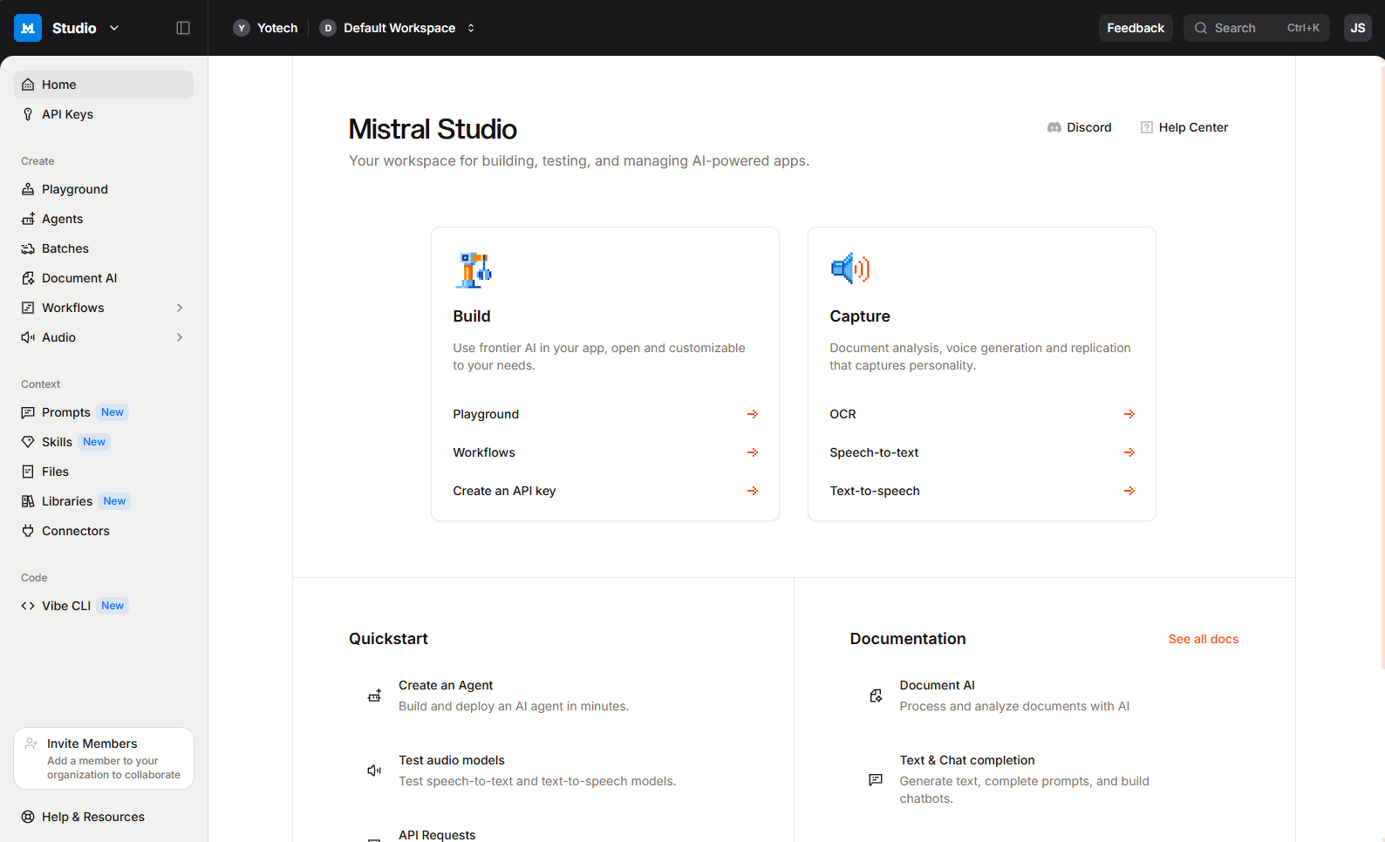This screenshot has width=1385, height=842.
Task: Open the Discord link
Action: coord(1079,127)
